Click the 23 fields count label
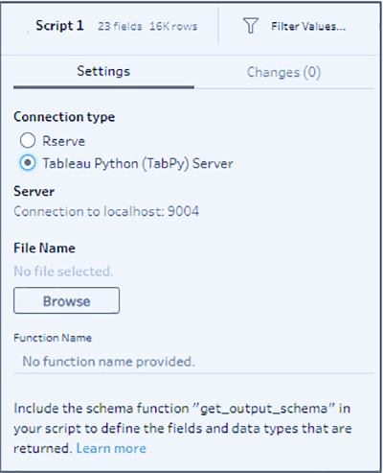This screenshot has height=473, width=383. 120,26
